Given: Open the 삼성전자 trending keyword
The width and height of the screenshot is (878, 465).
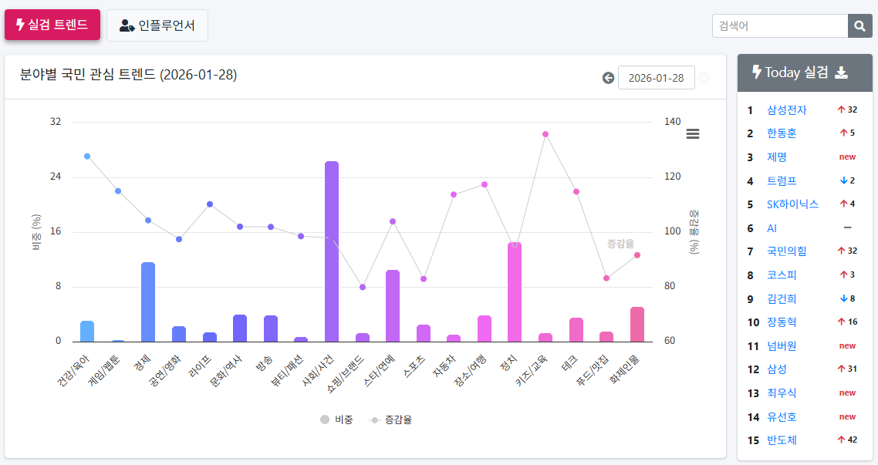Looking at the screenshot, I should pyautogui.click(x=786, y=110).
